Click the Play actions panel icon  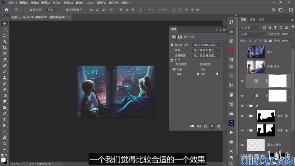tap(231, 132)
